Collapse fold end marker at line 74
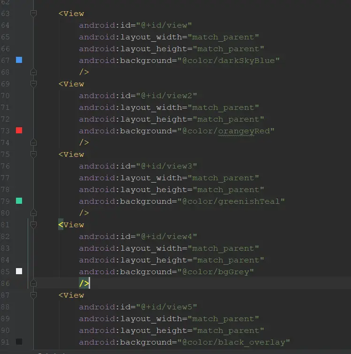 33,142
